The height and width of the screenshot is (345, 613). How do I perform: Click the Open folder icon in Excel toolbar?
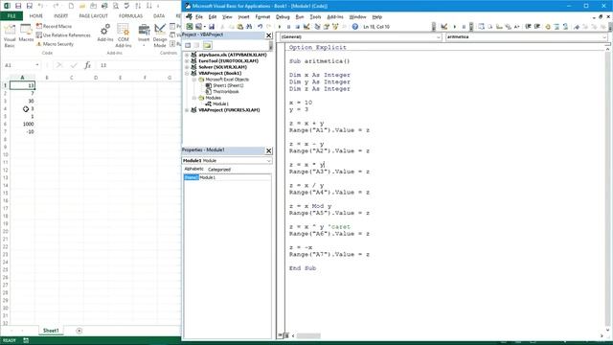82,6
